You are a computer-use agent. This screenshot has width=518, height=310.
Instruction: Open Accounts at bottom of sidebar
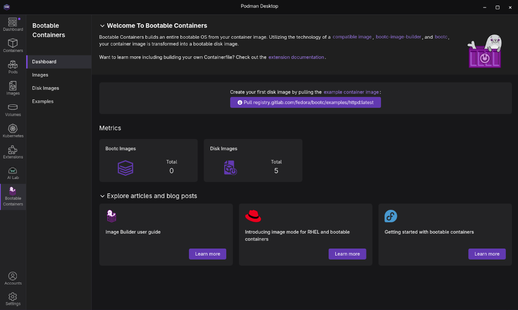pyautogui.click(x=13, y=278)
